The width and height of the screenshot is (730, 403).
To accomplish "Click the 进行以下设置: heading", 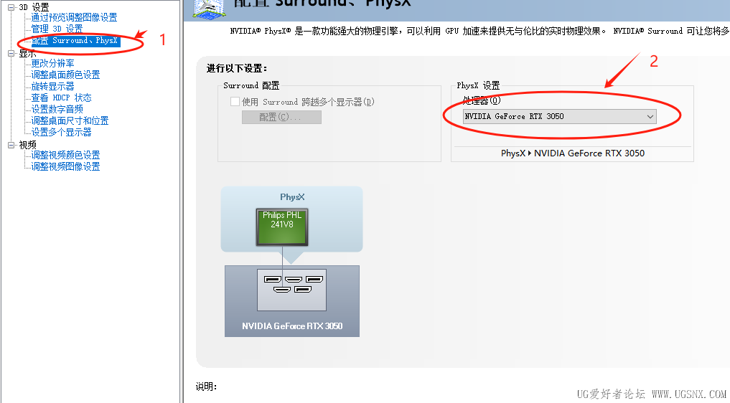I will 237,69.
